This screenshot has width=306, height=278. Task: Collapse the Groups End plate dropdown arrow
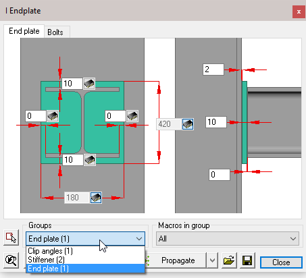tap(139, 239)
